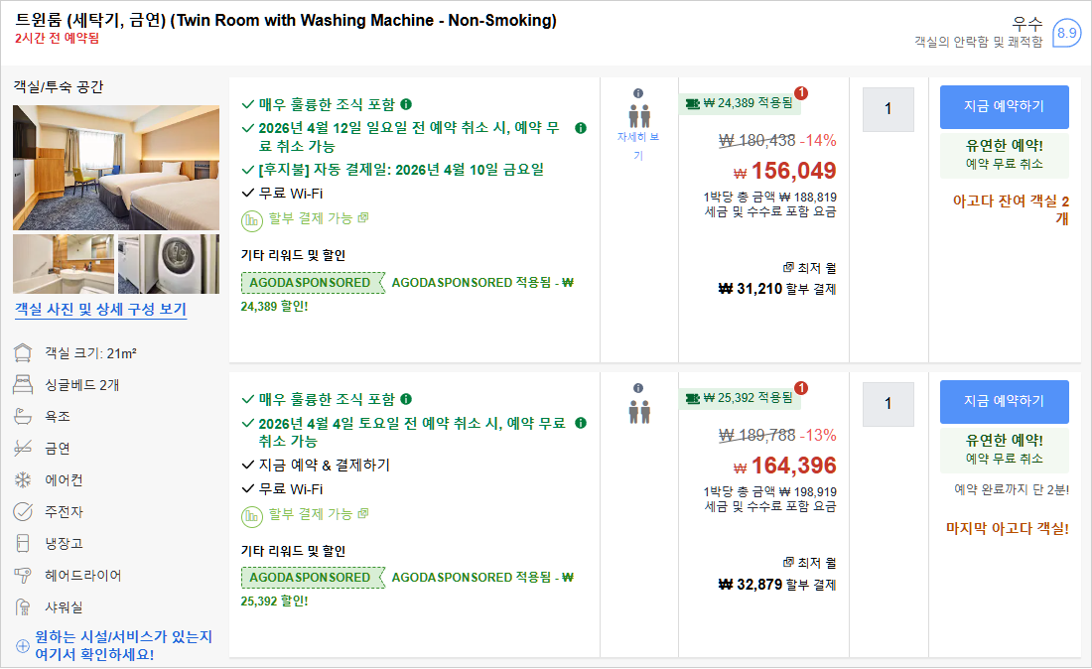The width and height of the screenshot is (1092, 669).
Task: Open room quantity dropdown for ₩164,396 offer
Action: [887, 404]
